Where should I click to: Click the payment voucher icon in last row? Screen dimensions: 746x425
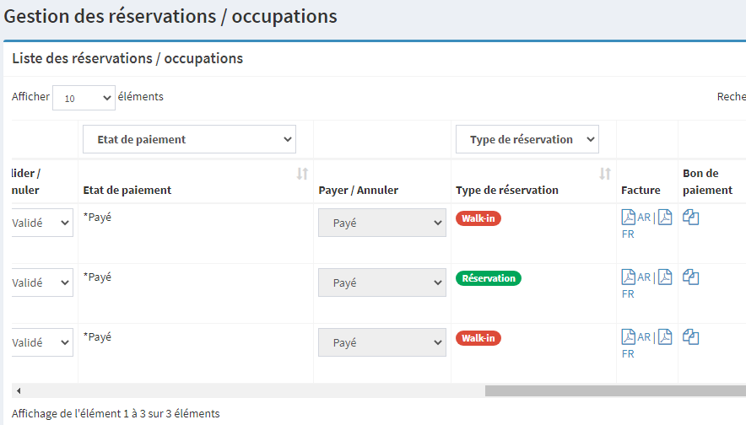(691, 337)
